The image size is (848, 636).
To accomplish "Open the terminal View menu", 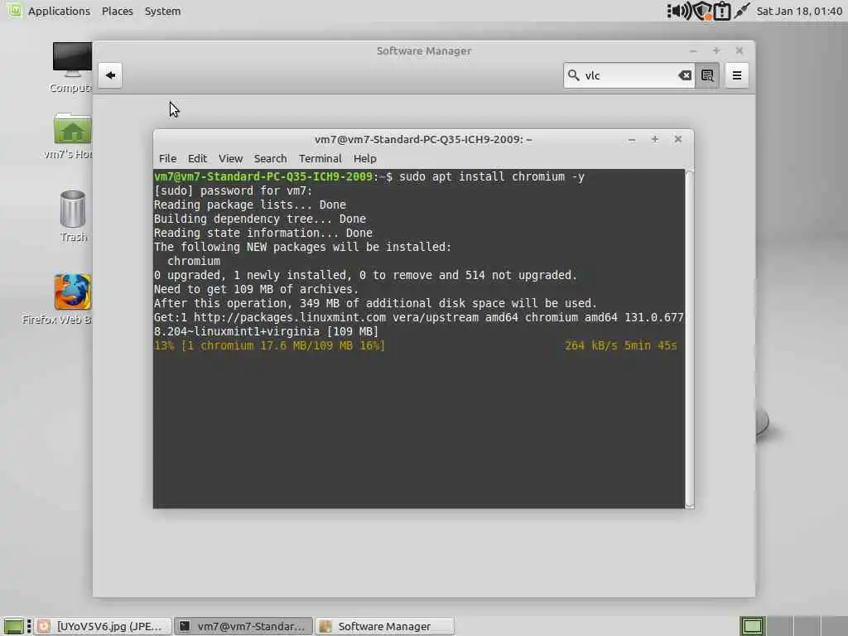I will (x=230, y=158).
